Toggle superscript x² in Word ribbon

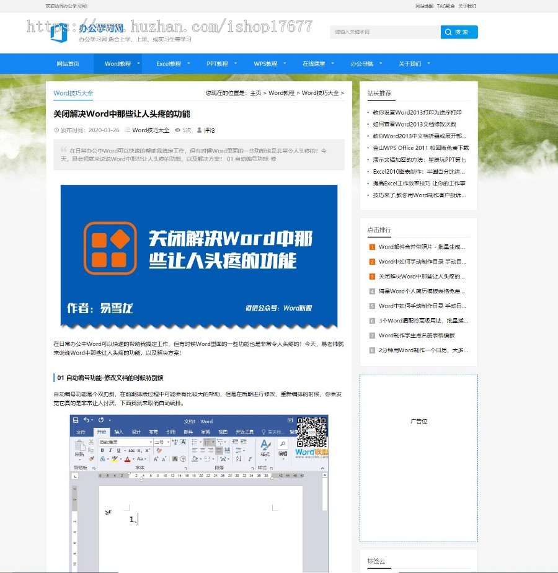tap(148, 451)
